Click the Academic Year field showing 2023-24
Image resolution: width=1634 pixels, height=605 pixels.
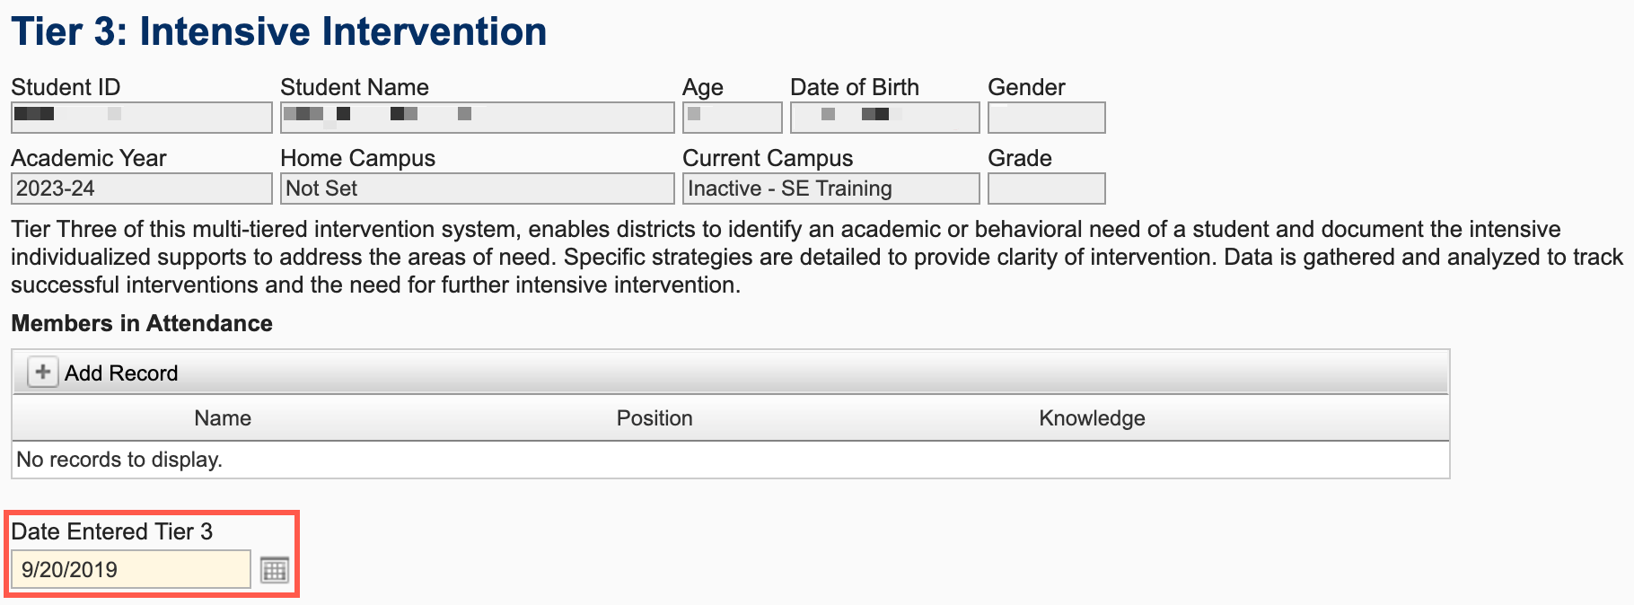pyautogui.click(x=141, y=189)
